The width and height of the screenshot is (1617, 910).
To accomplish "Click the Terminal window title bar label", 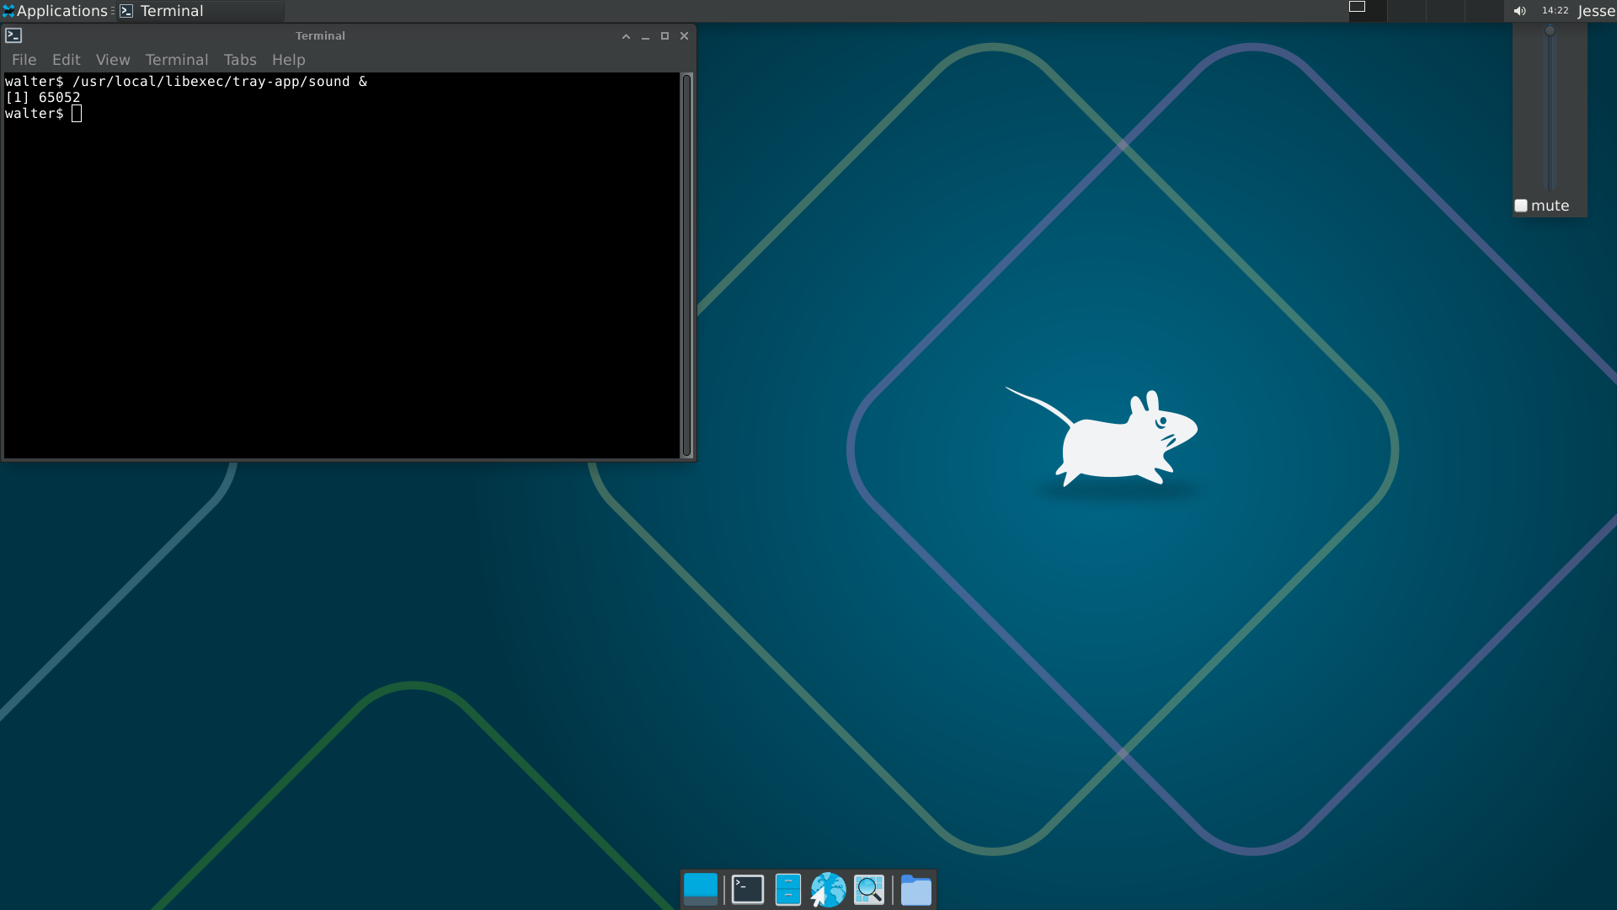I will (320, 36).
